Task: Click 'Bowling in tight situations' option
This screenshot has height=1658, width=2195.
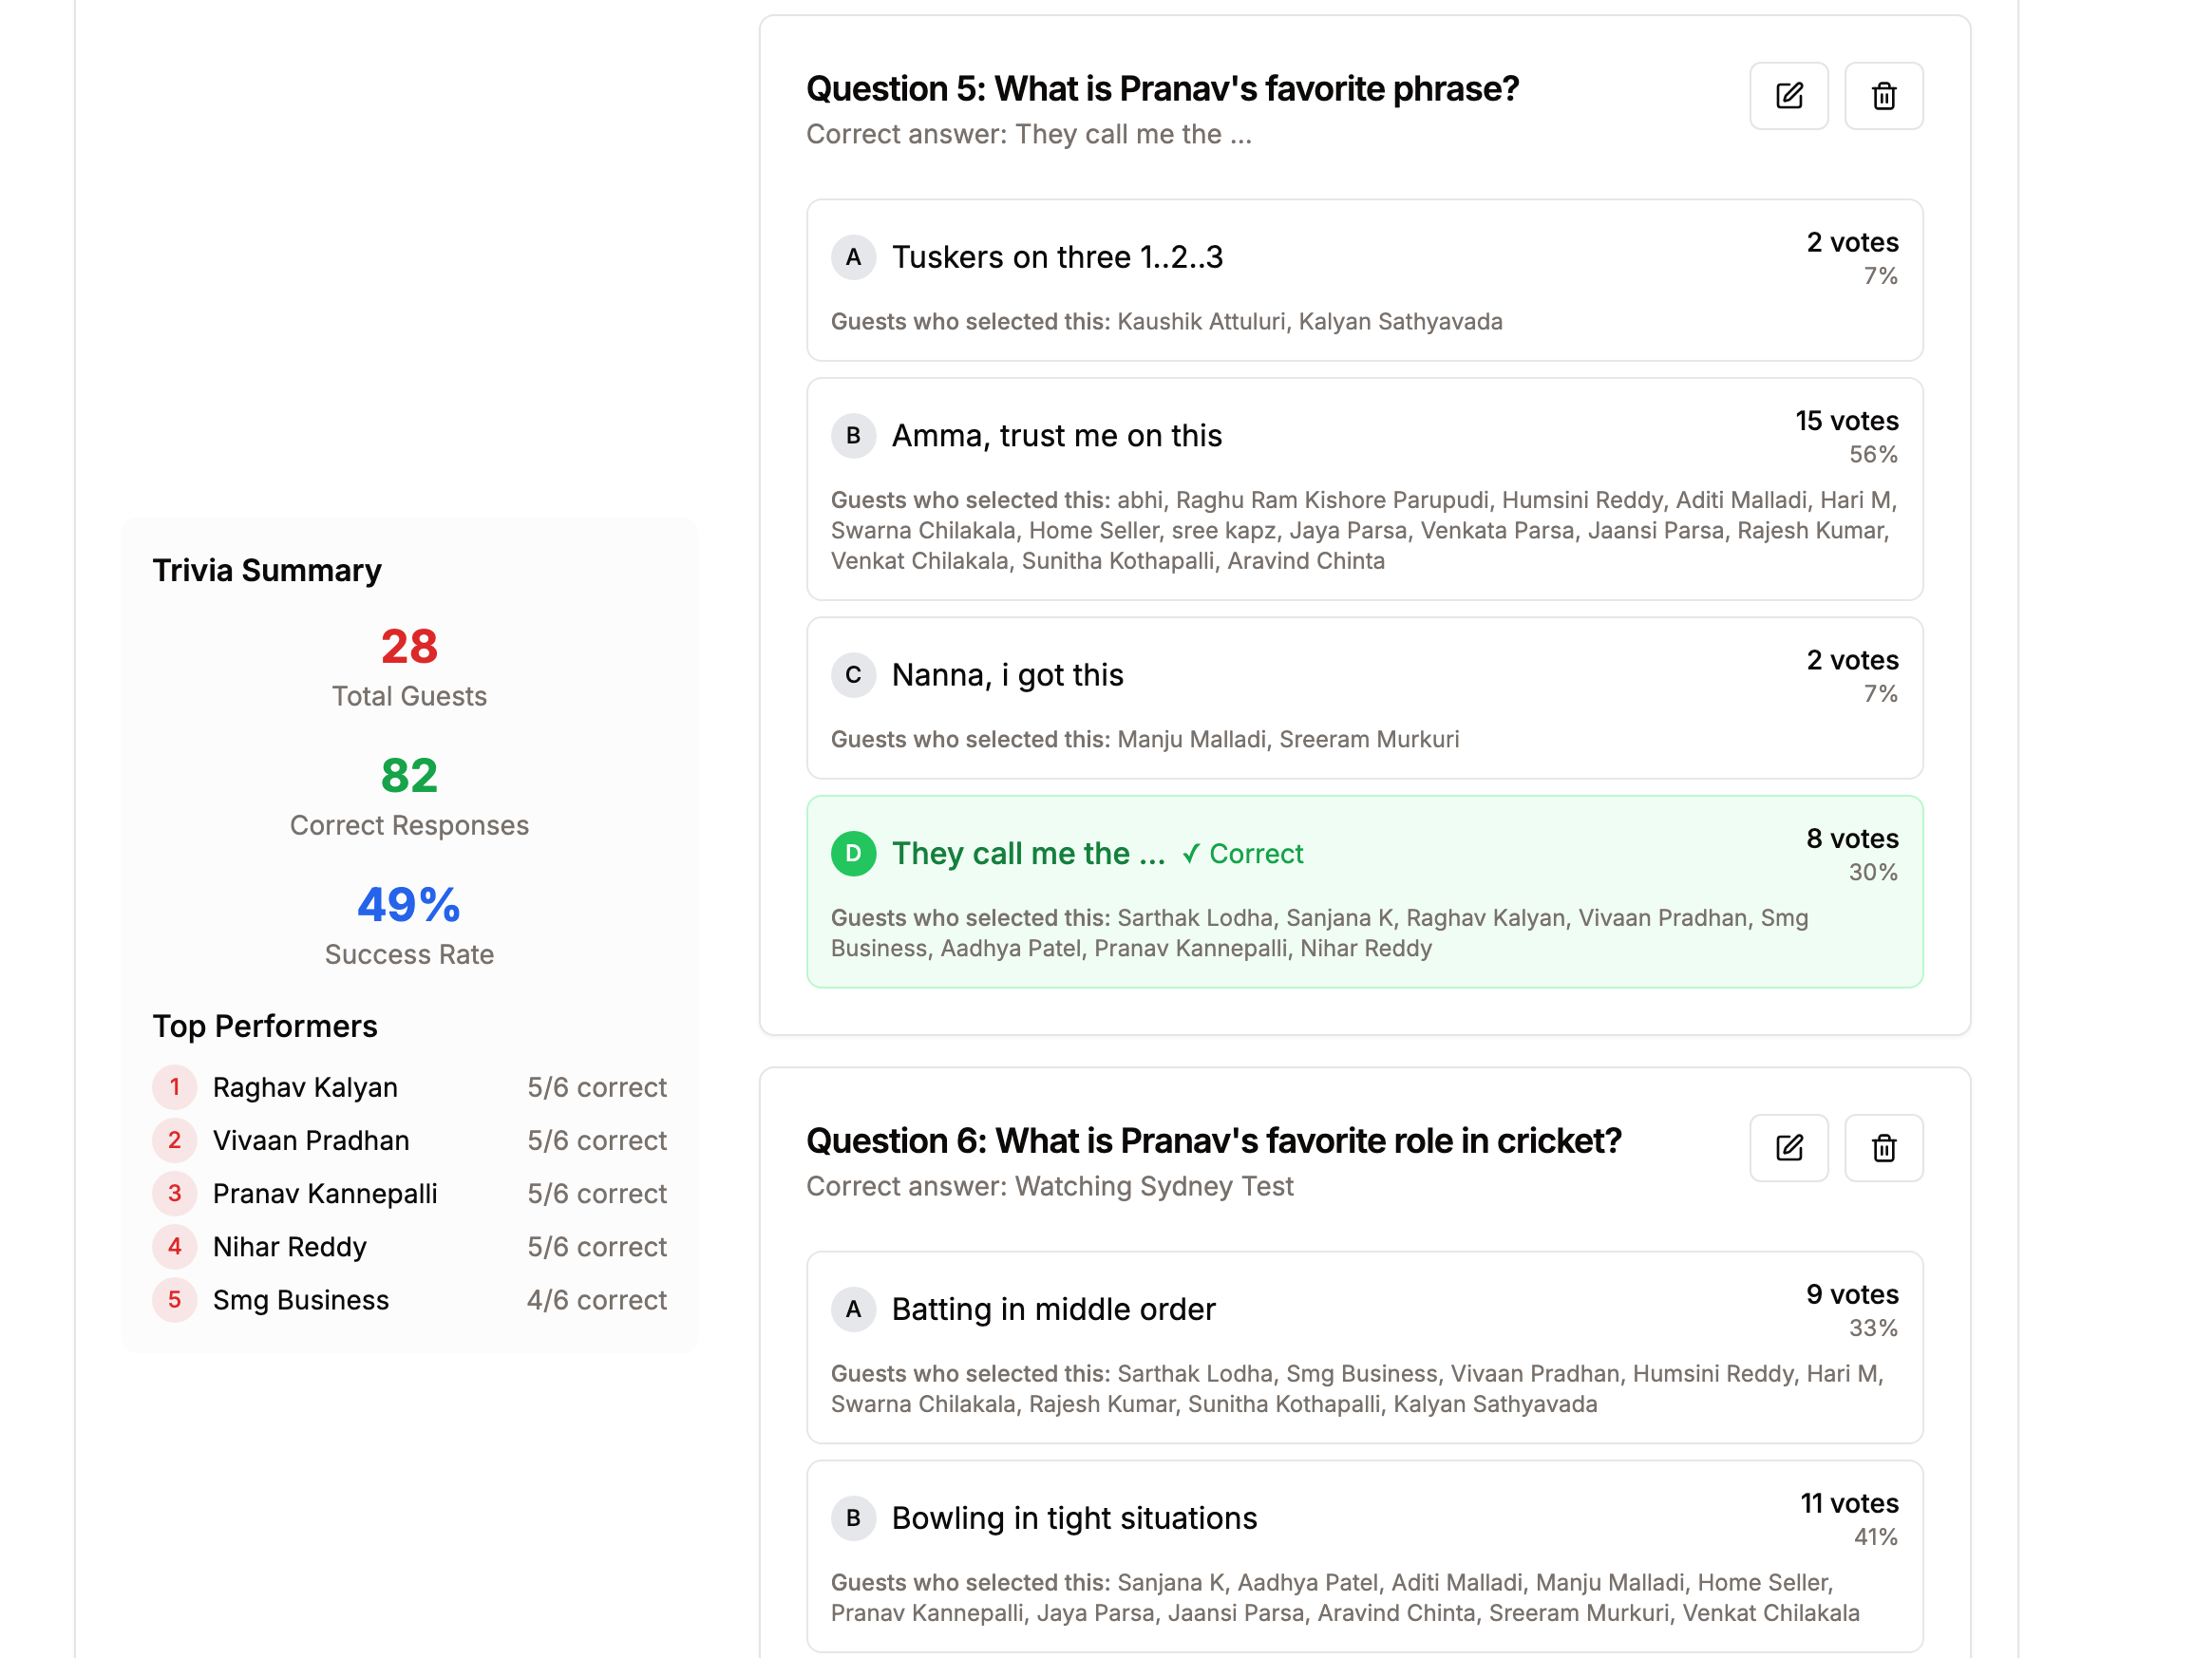Action: click(x=1073, y=1518)
